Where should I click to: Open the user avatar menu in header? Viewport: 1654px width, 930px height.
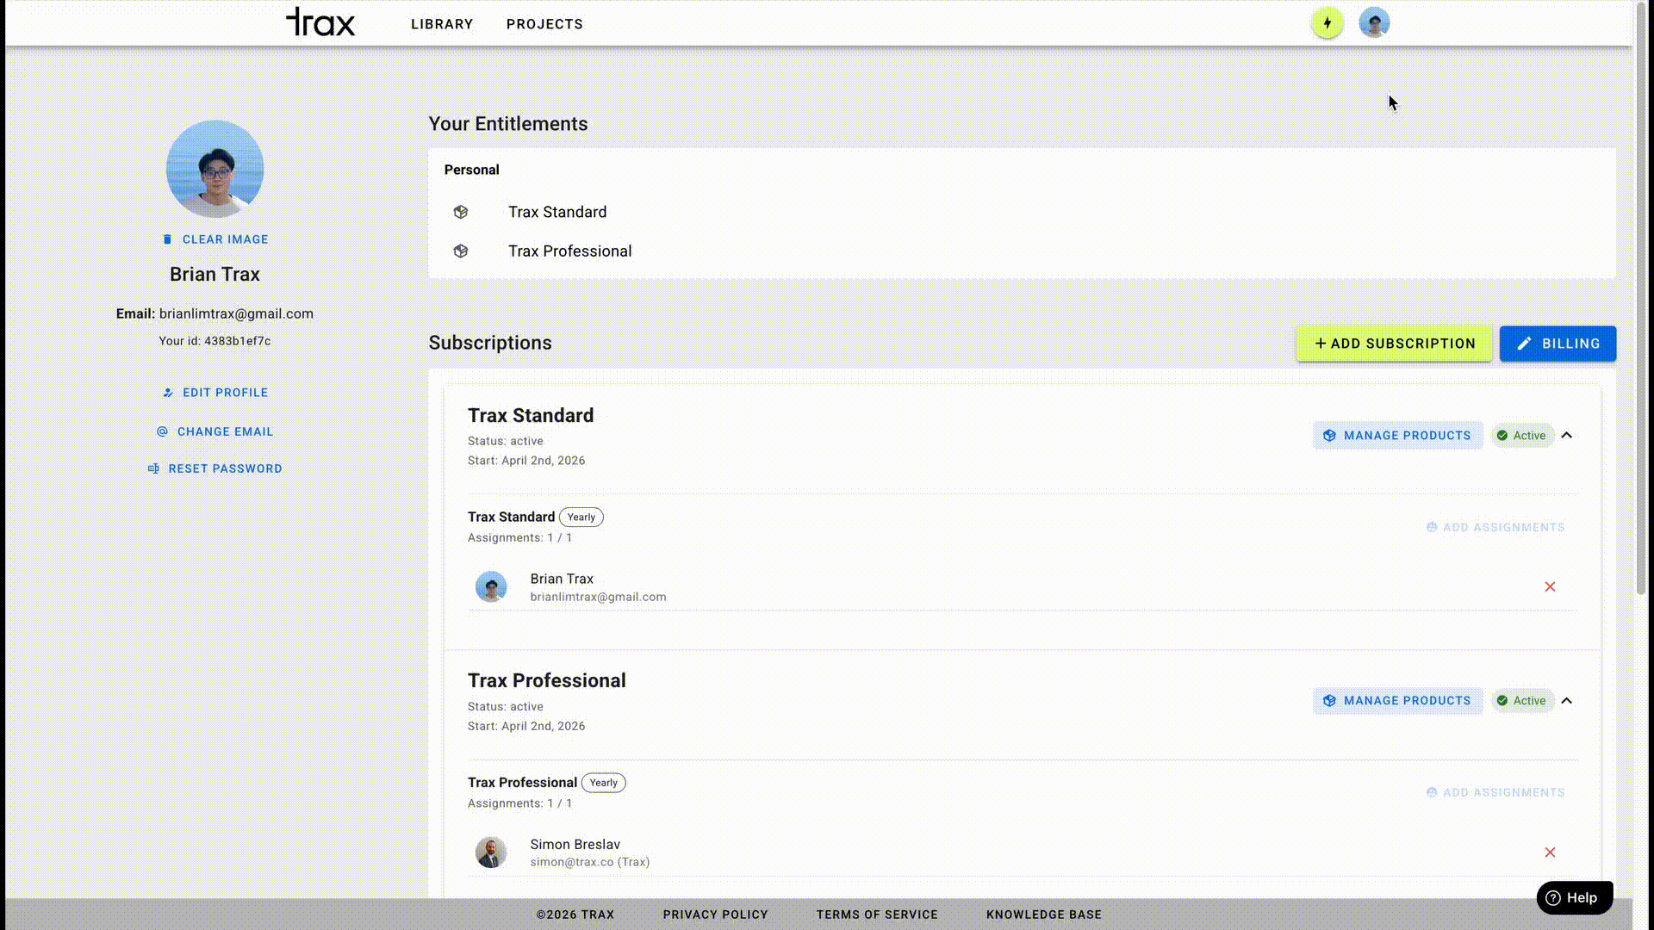tap(1374, 23)
